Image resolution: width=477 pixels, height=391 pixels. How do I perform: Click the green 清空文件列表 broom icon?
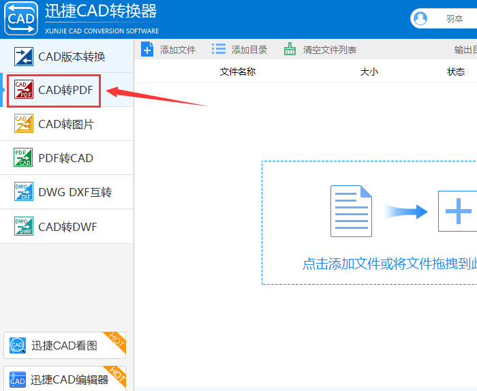tap(290, 49)
